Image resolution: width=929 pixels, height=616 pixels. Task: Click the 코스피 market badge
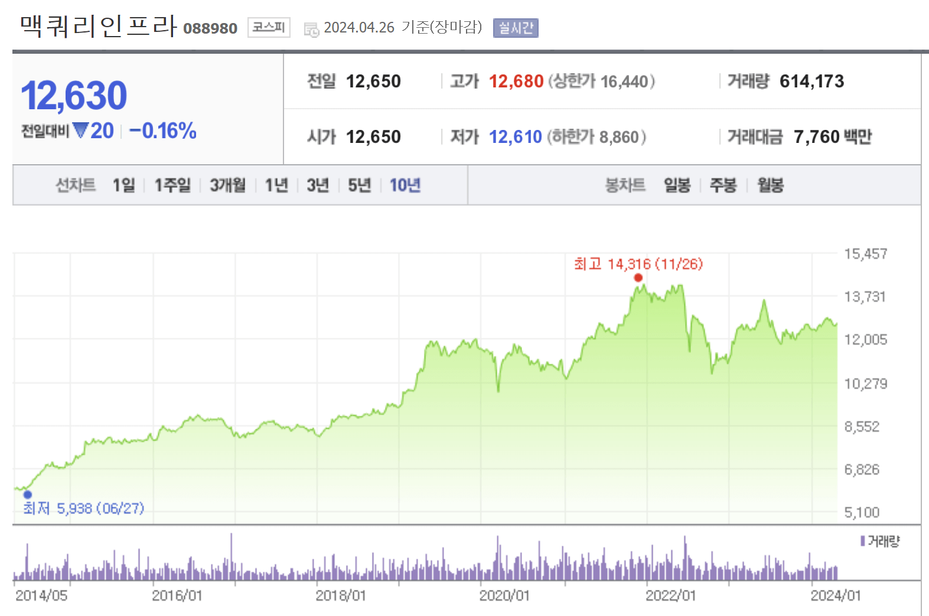(x=269, y=27)
